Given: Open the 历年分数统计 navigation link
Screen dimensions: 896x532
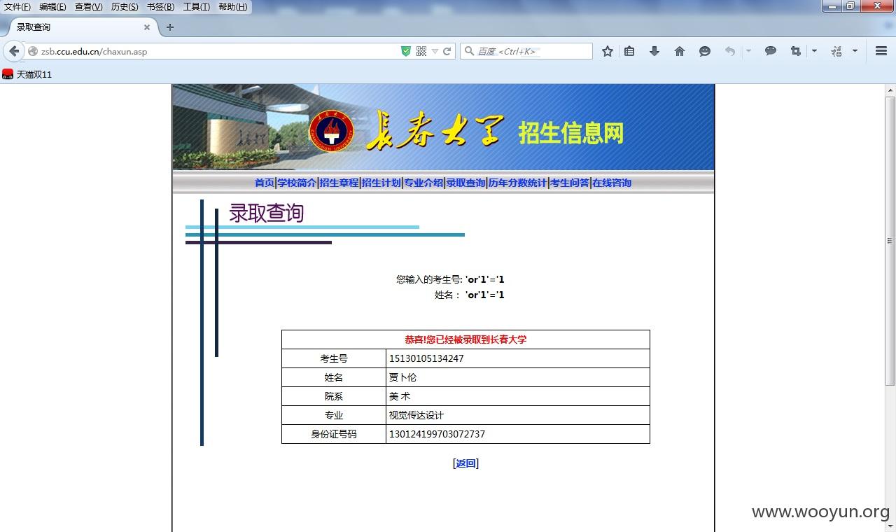Looking at the screenshot, I should point(517,183).
